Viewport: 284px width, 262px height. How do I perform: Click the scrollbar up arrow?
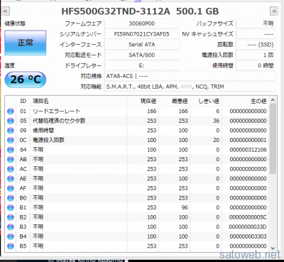pos(273,100)
